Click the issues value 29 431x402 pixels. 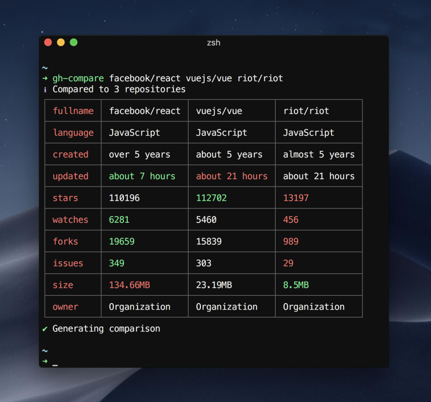tap(288, 263)
